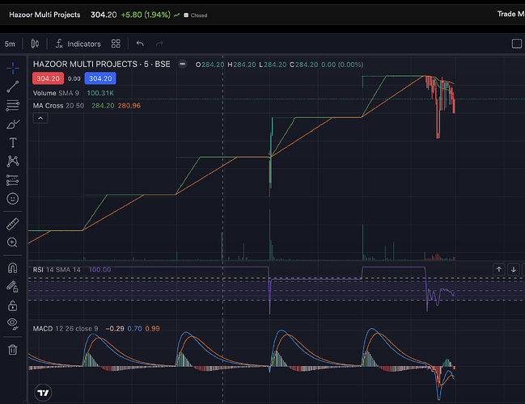The width and height of the screenshot is (525, 404).
Task: Toggle lock all drawings
Action: tap(13, 305)
